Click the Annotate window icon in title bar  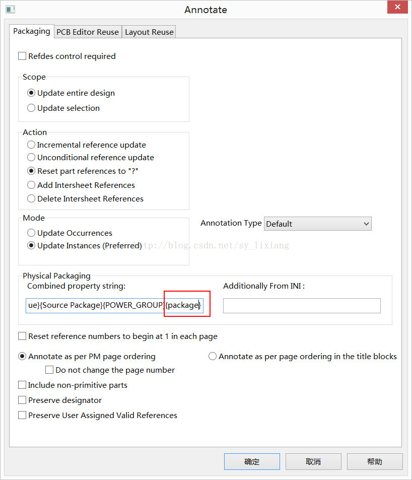[10, 10]
